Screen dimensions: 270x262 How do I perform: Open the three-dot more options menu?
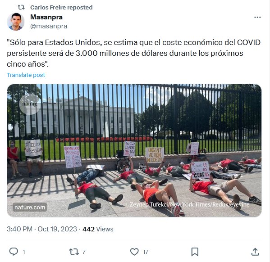tap(257, 17)
